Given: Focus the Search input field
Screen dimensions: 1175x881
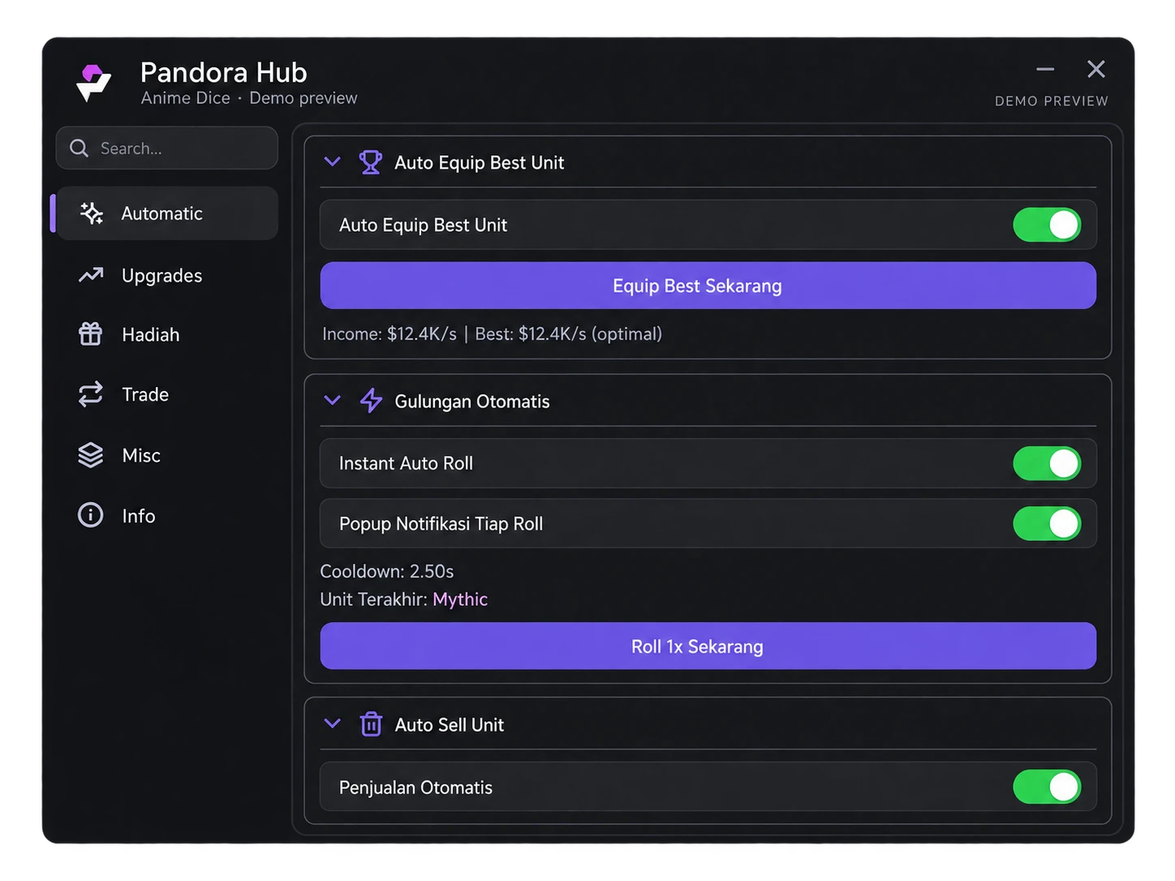Looking at the screenshot, I should (167, 148).
